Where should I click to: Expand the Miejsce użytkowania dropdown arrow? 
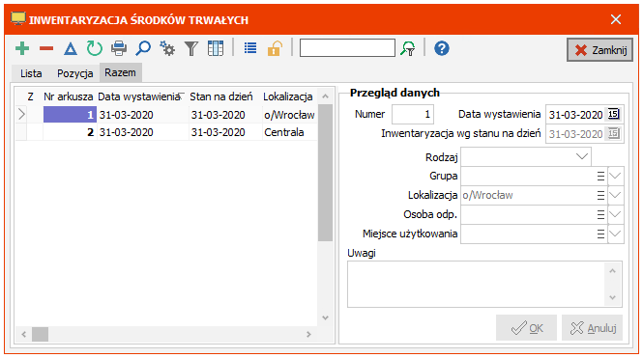coord(616,234)
